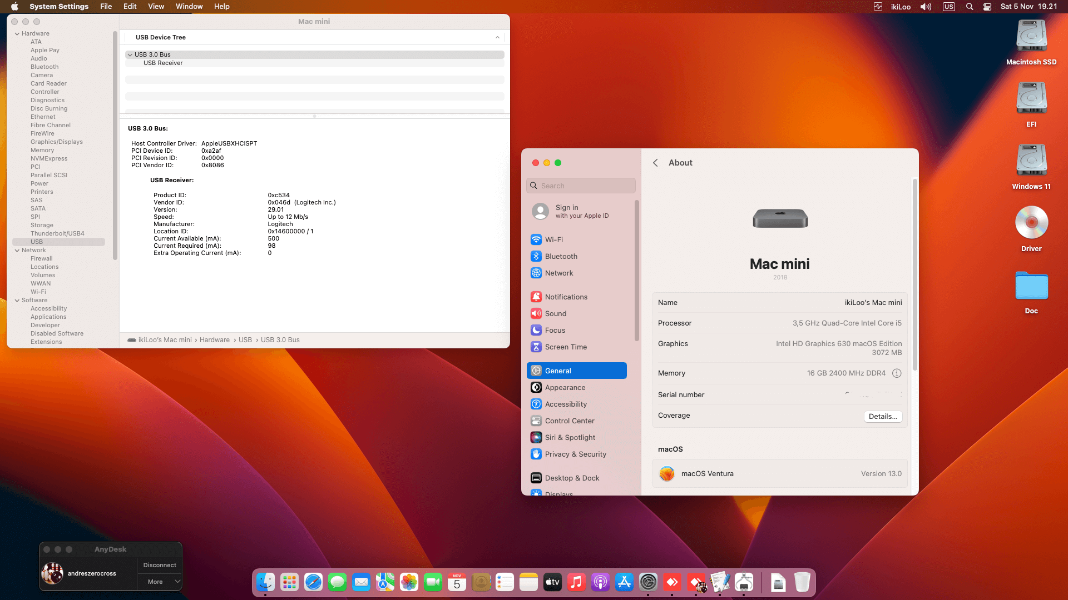Open the Apple menu
The height and width of the screenshot is (600, 1068).
(15, 7)
